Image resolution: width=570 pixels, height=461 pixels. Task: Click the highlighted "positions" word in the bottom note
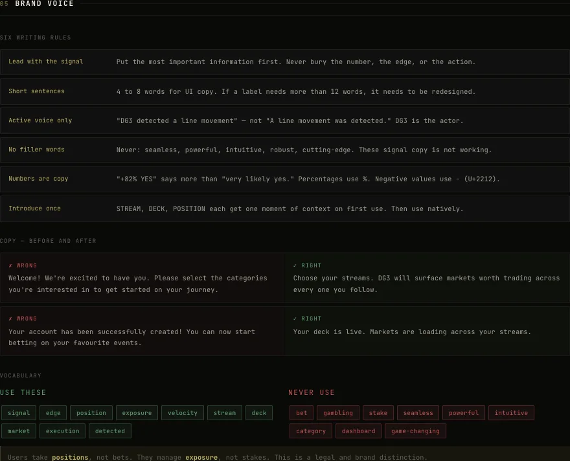pyautogui.click(x=70, y=457)
